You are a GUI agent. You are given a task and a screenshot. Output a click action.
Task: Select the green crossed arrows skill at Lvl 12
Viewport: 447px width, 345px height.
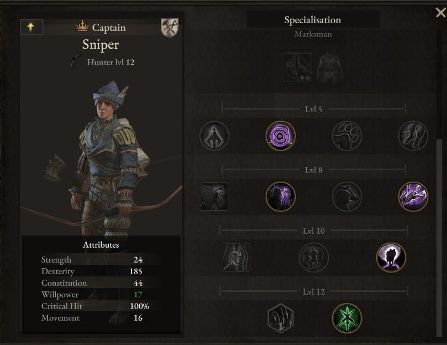pyautogui.click(x=347, y=318)
